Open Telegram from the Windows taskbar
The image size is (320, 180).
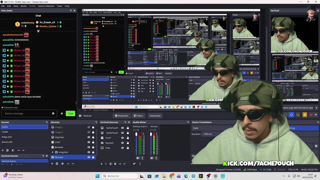click(x=193, y=176)
